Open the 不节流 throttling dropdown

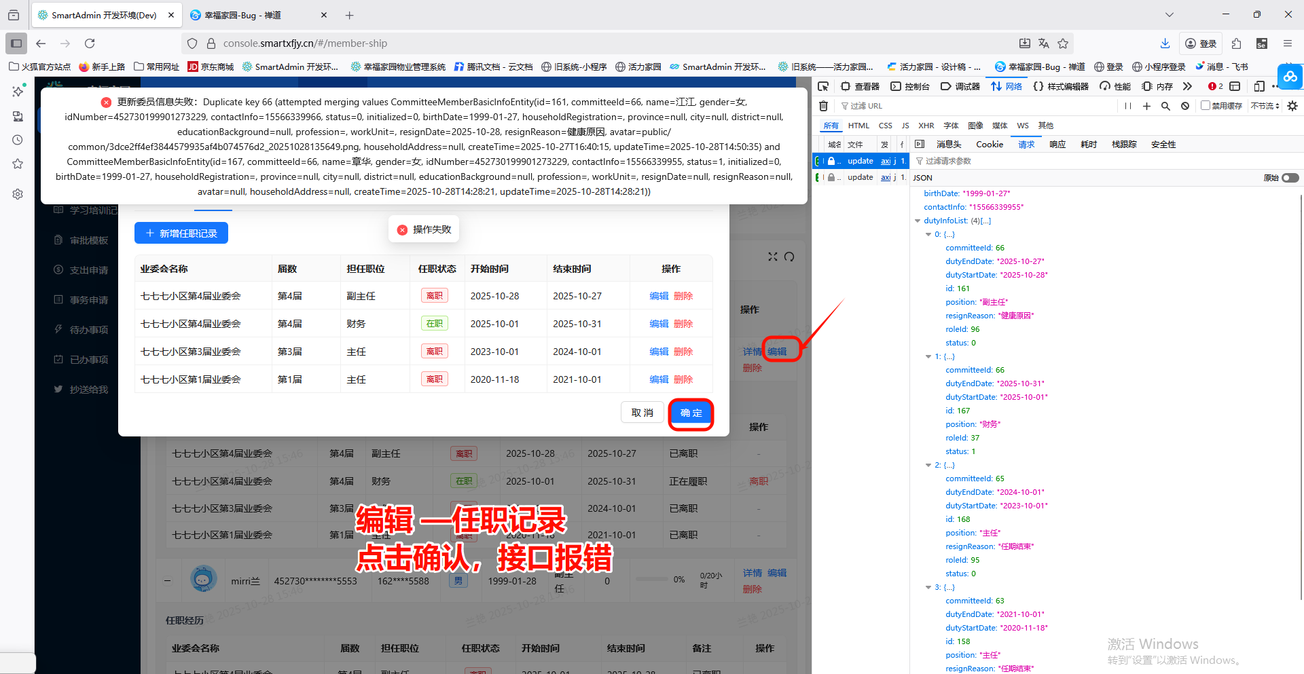point(1264,106)
